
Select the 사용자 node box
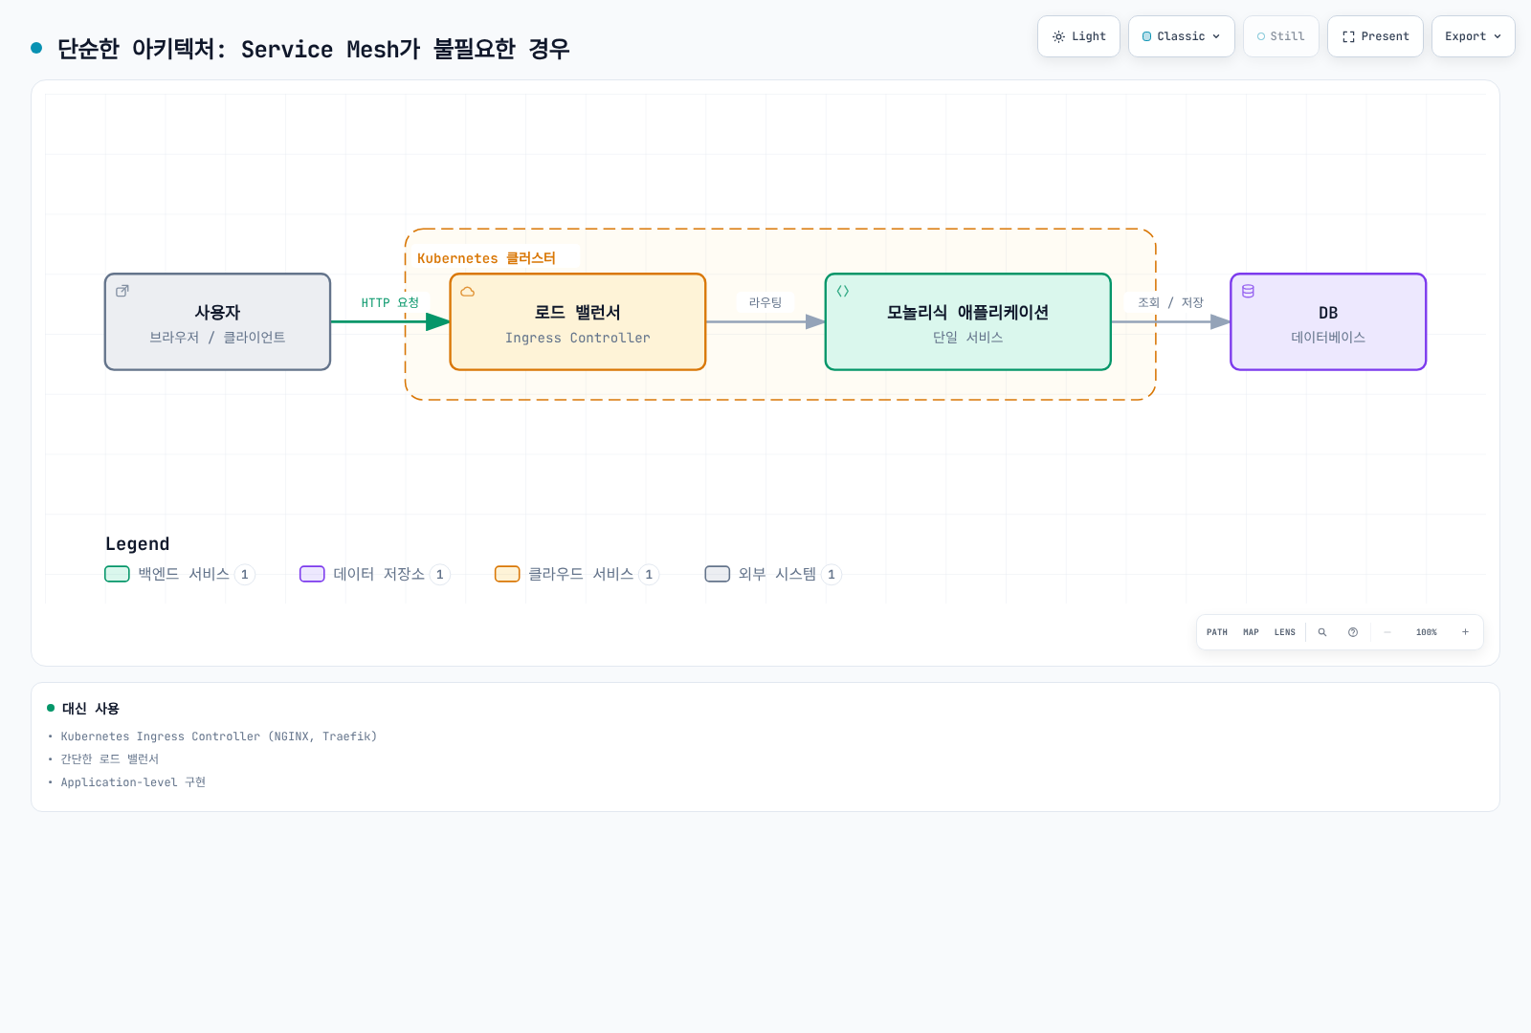coord(217,322)
